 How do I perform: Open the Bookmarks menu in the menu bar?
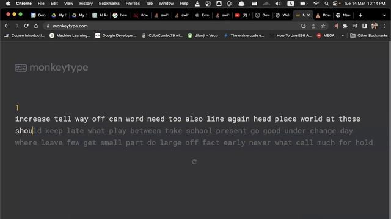tap(109, 4)
